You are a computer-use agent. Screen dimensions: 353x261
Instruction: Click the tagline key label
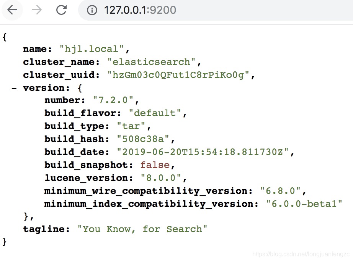[46, 229]
